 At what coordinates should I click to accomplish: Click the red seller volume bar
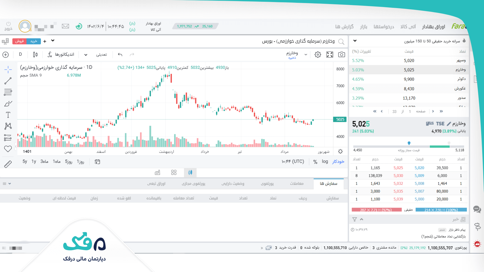pyautogui.click(x=377, y=210)
